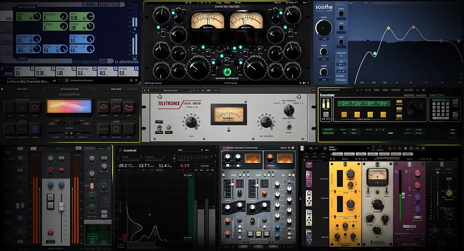
Task: Click Crystalline shape Tone icon
Action: click(104, 129)
